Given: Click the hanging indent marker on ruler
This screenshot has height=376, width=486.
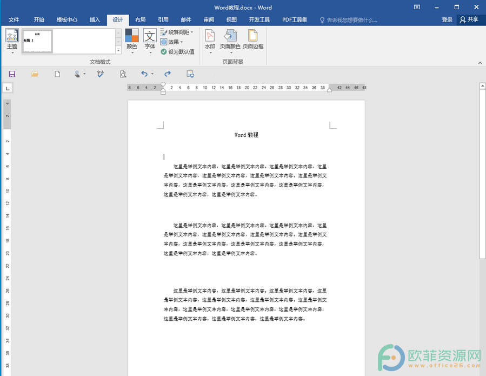Looking at the screenshot, I should coord(163,90).
